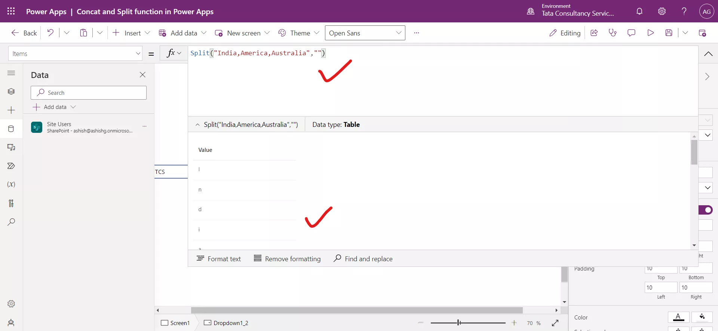
Task: Click the Publish icon
Action: 703,33
